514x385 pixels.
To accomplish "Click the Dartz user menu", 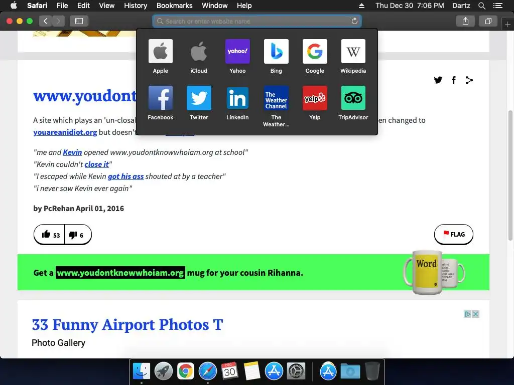I will point(461,6).
